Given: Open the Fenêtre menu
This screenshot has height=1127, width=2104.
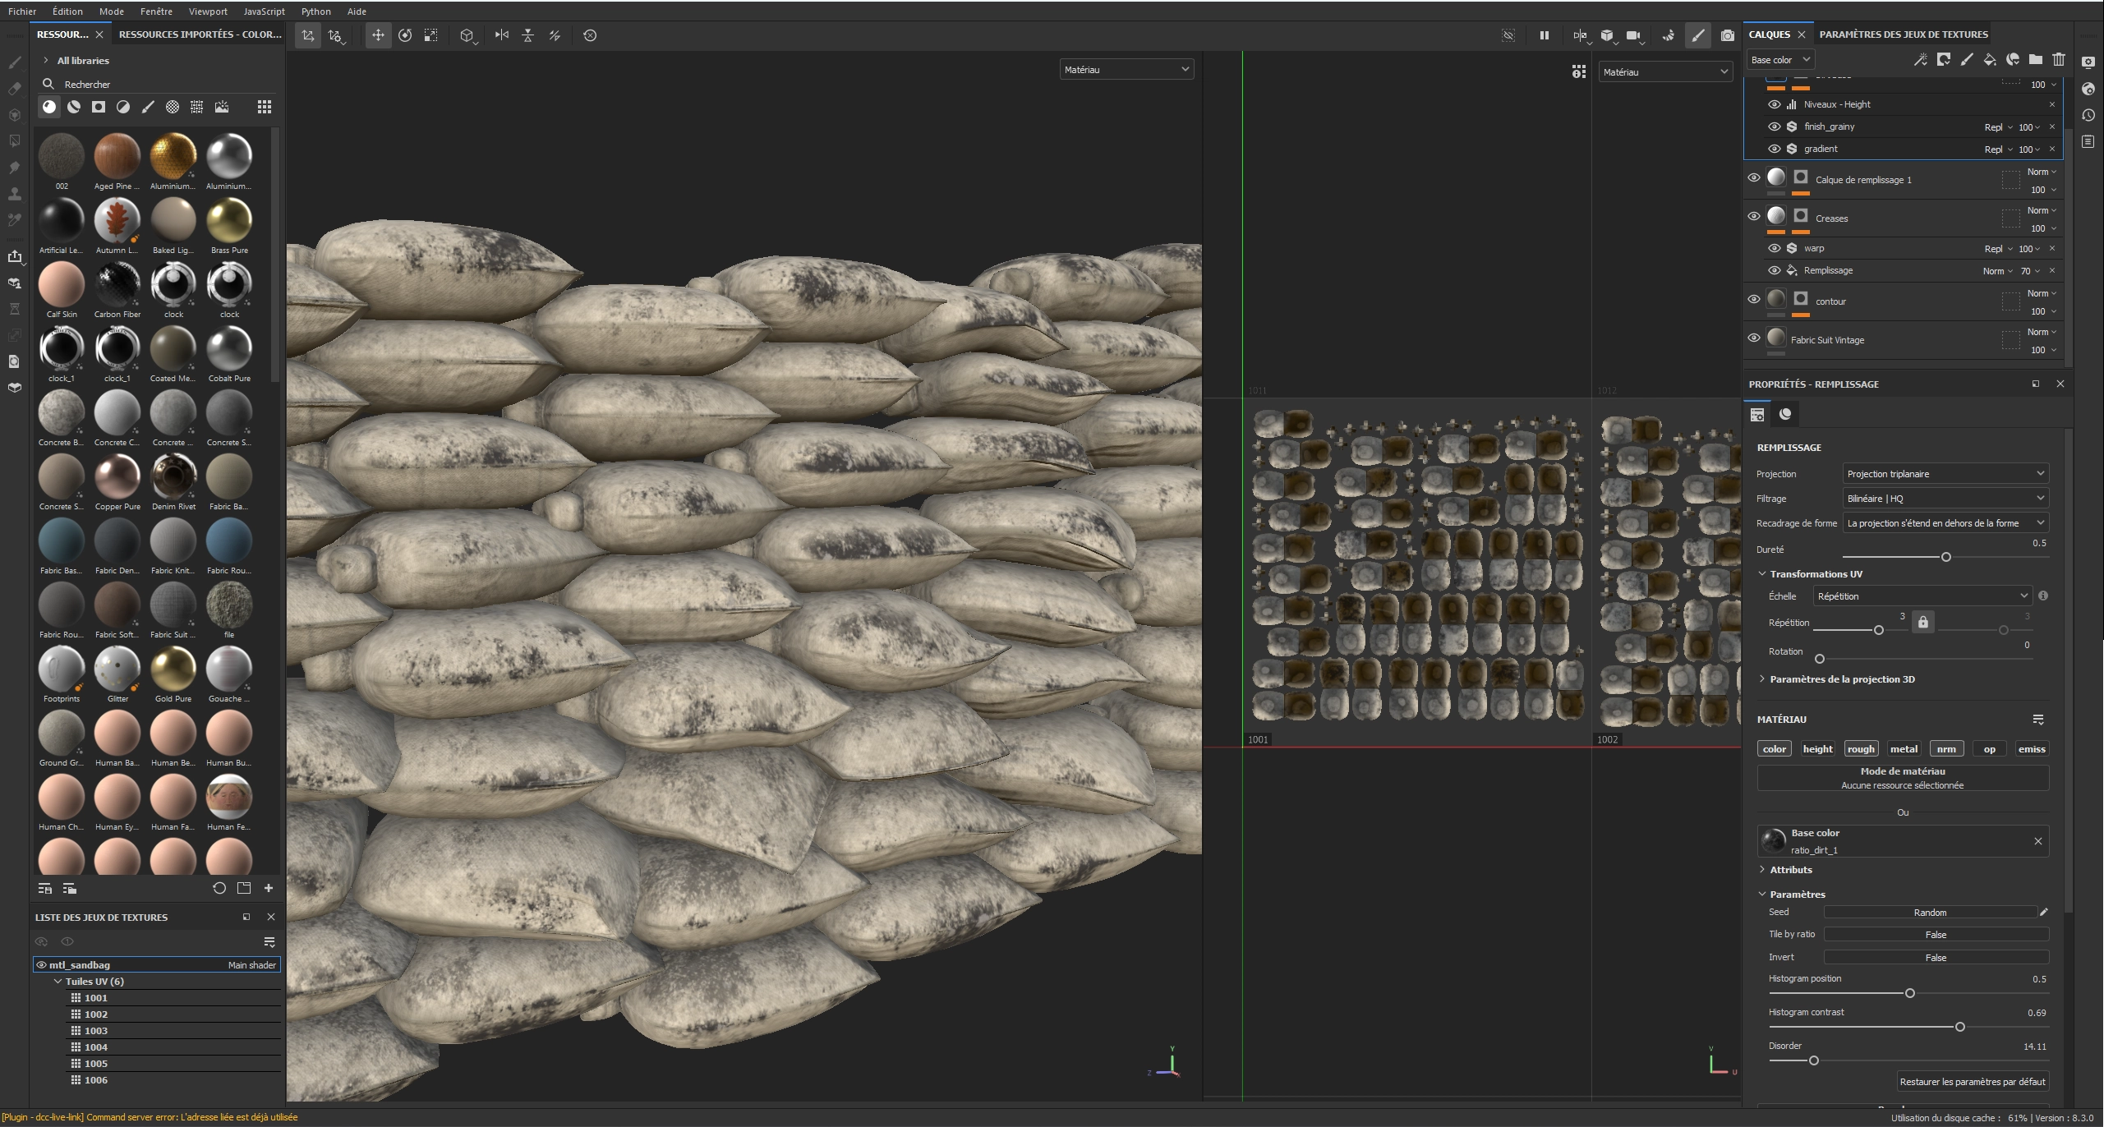Looking at the screenshot, I should coord(155,11).
